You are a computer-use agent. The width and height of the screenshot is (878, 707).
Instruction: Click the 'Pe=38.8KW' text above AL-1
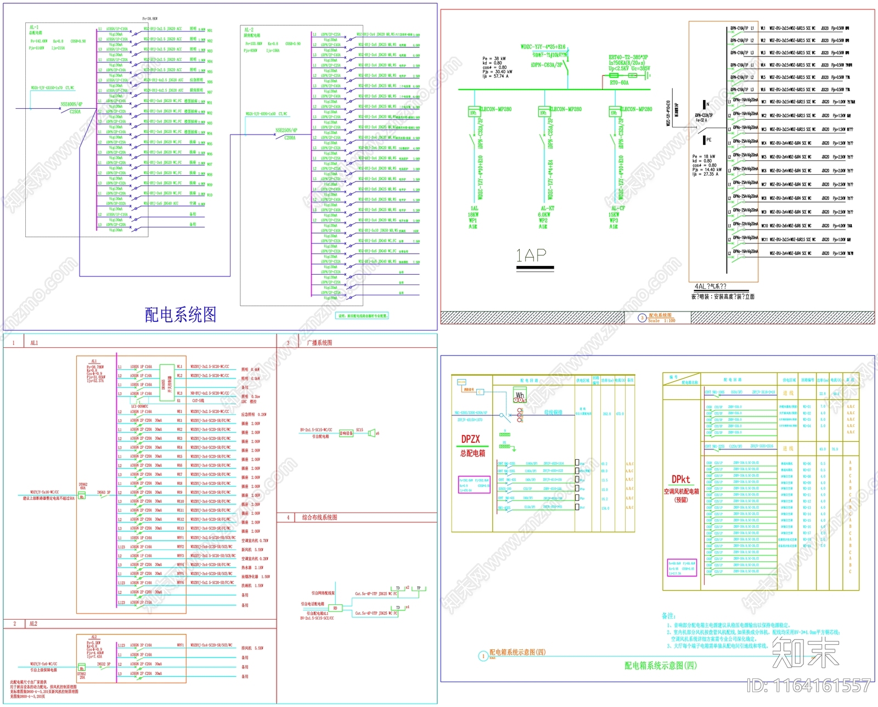(150, 19)
